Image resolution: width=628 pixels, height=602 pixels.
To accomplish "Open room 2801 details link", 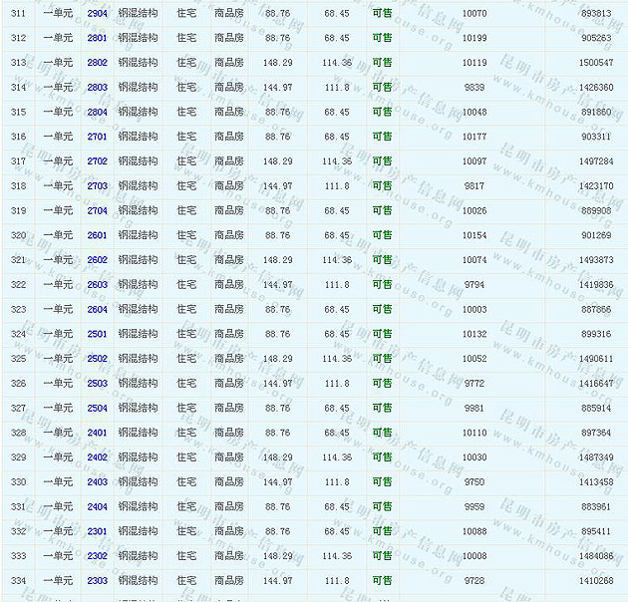I will [97, 38].
